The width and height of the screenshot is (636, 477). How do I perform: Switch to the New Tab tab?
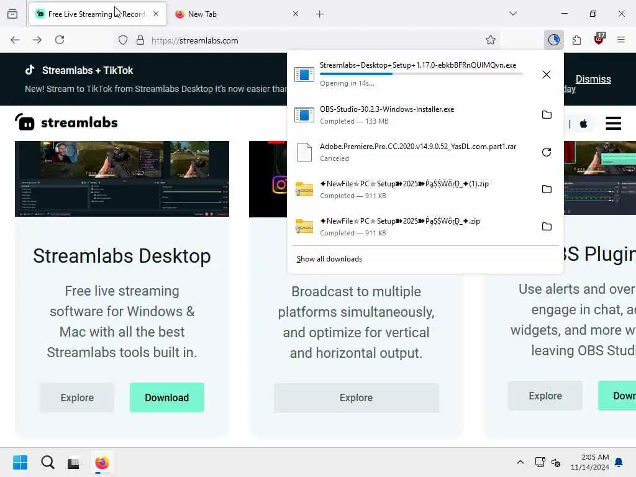(237, 14)
